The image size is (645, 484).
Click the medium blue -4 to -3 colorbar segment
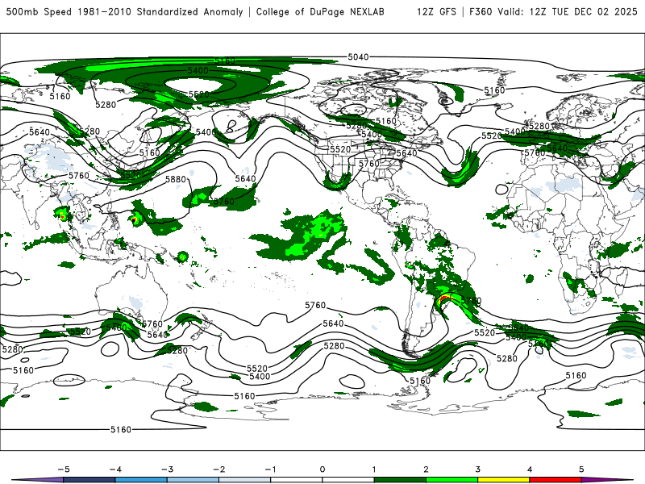click(141, 480)
